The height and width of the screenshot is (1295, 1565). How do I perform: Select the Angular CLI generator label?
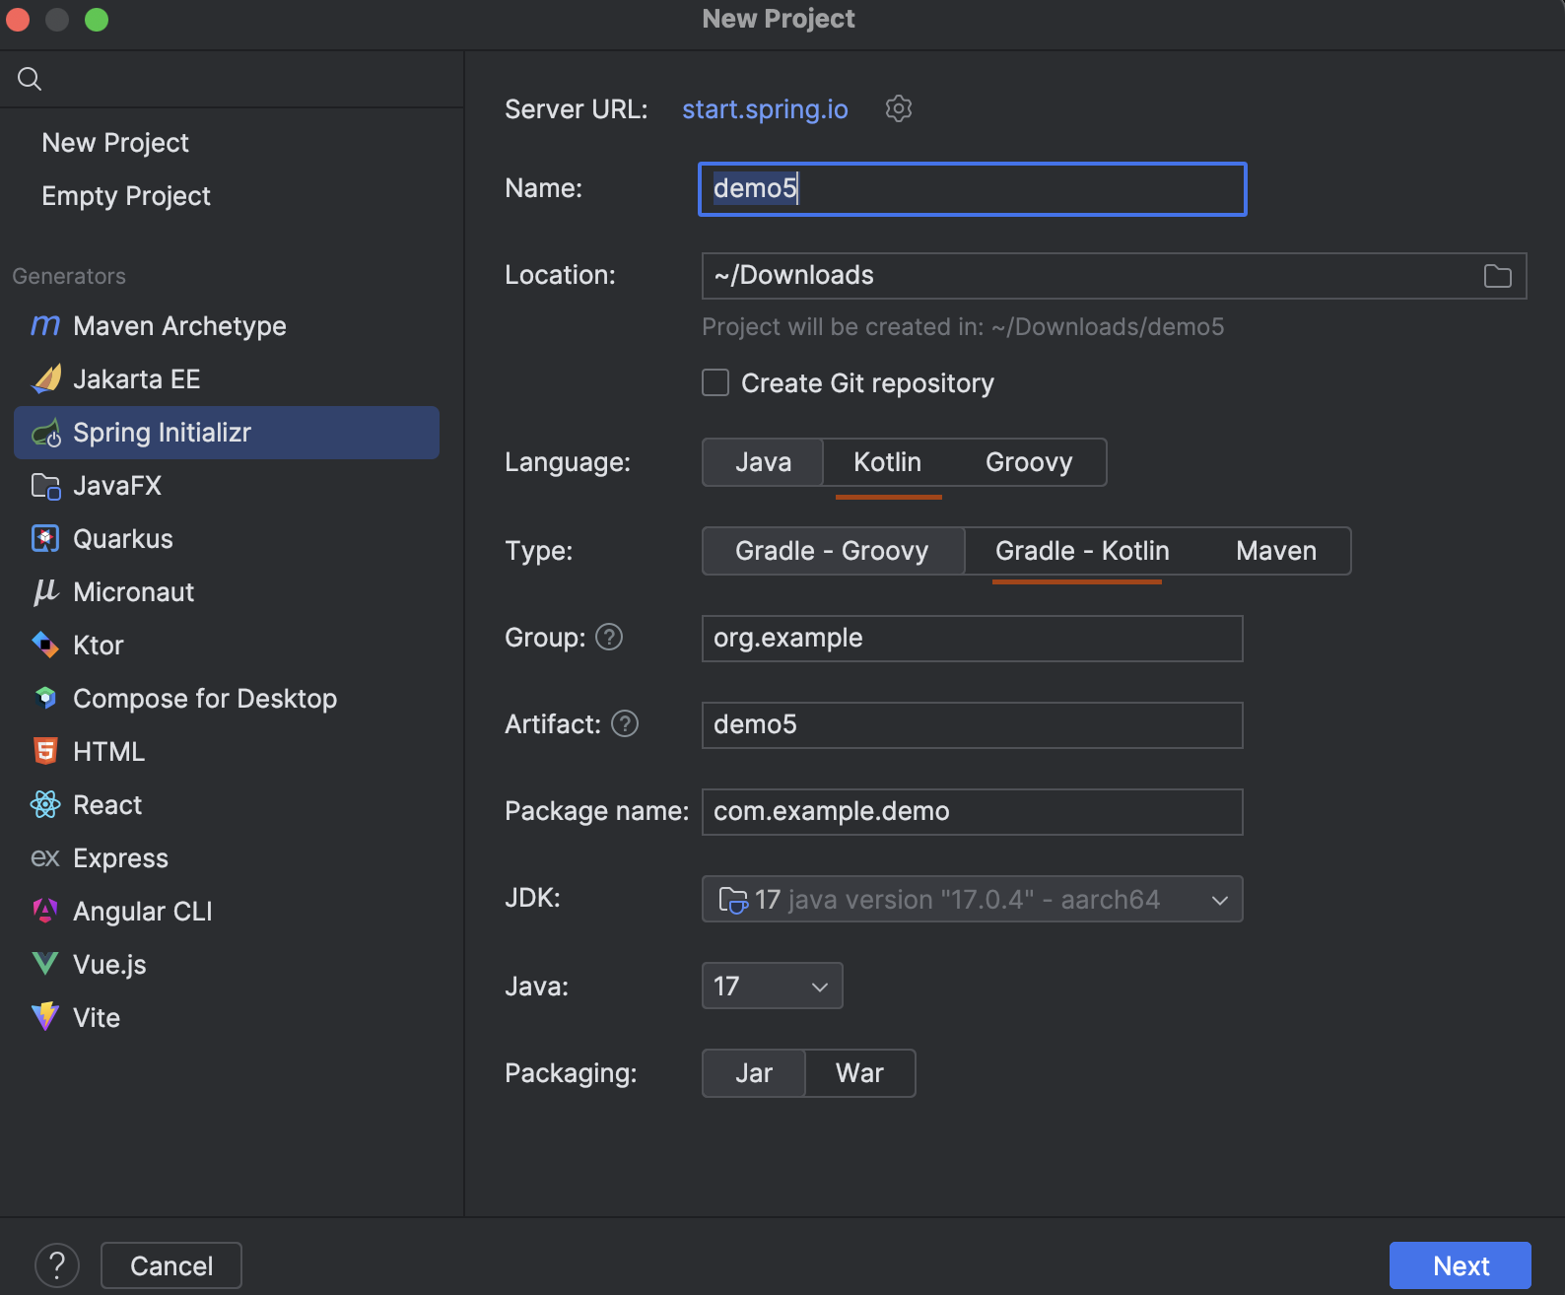click(143, 911)
